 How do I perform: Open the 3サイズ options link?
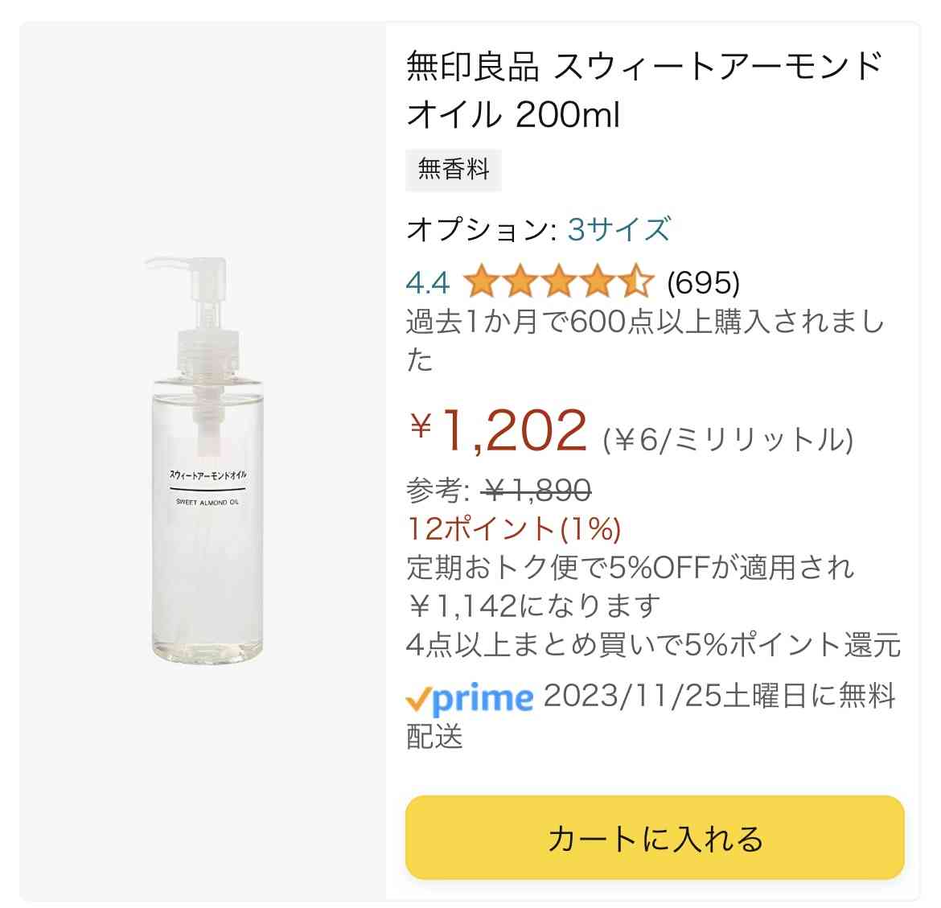[x=618, y=229]
